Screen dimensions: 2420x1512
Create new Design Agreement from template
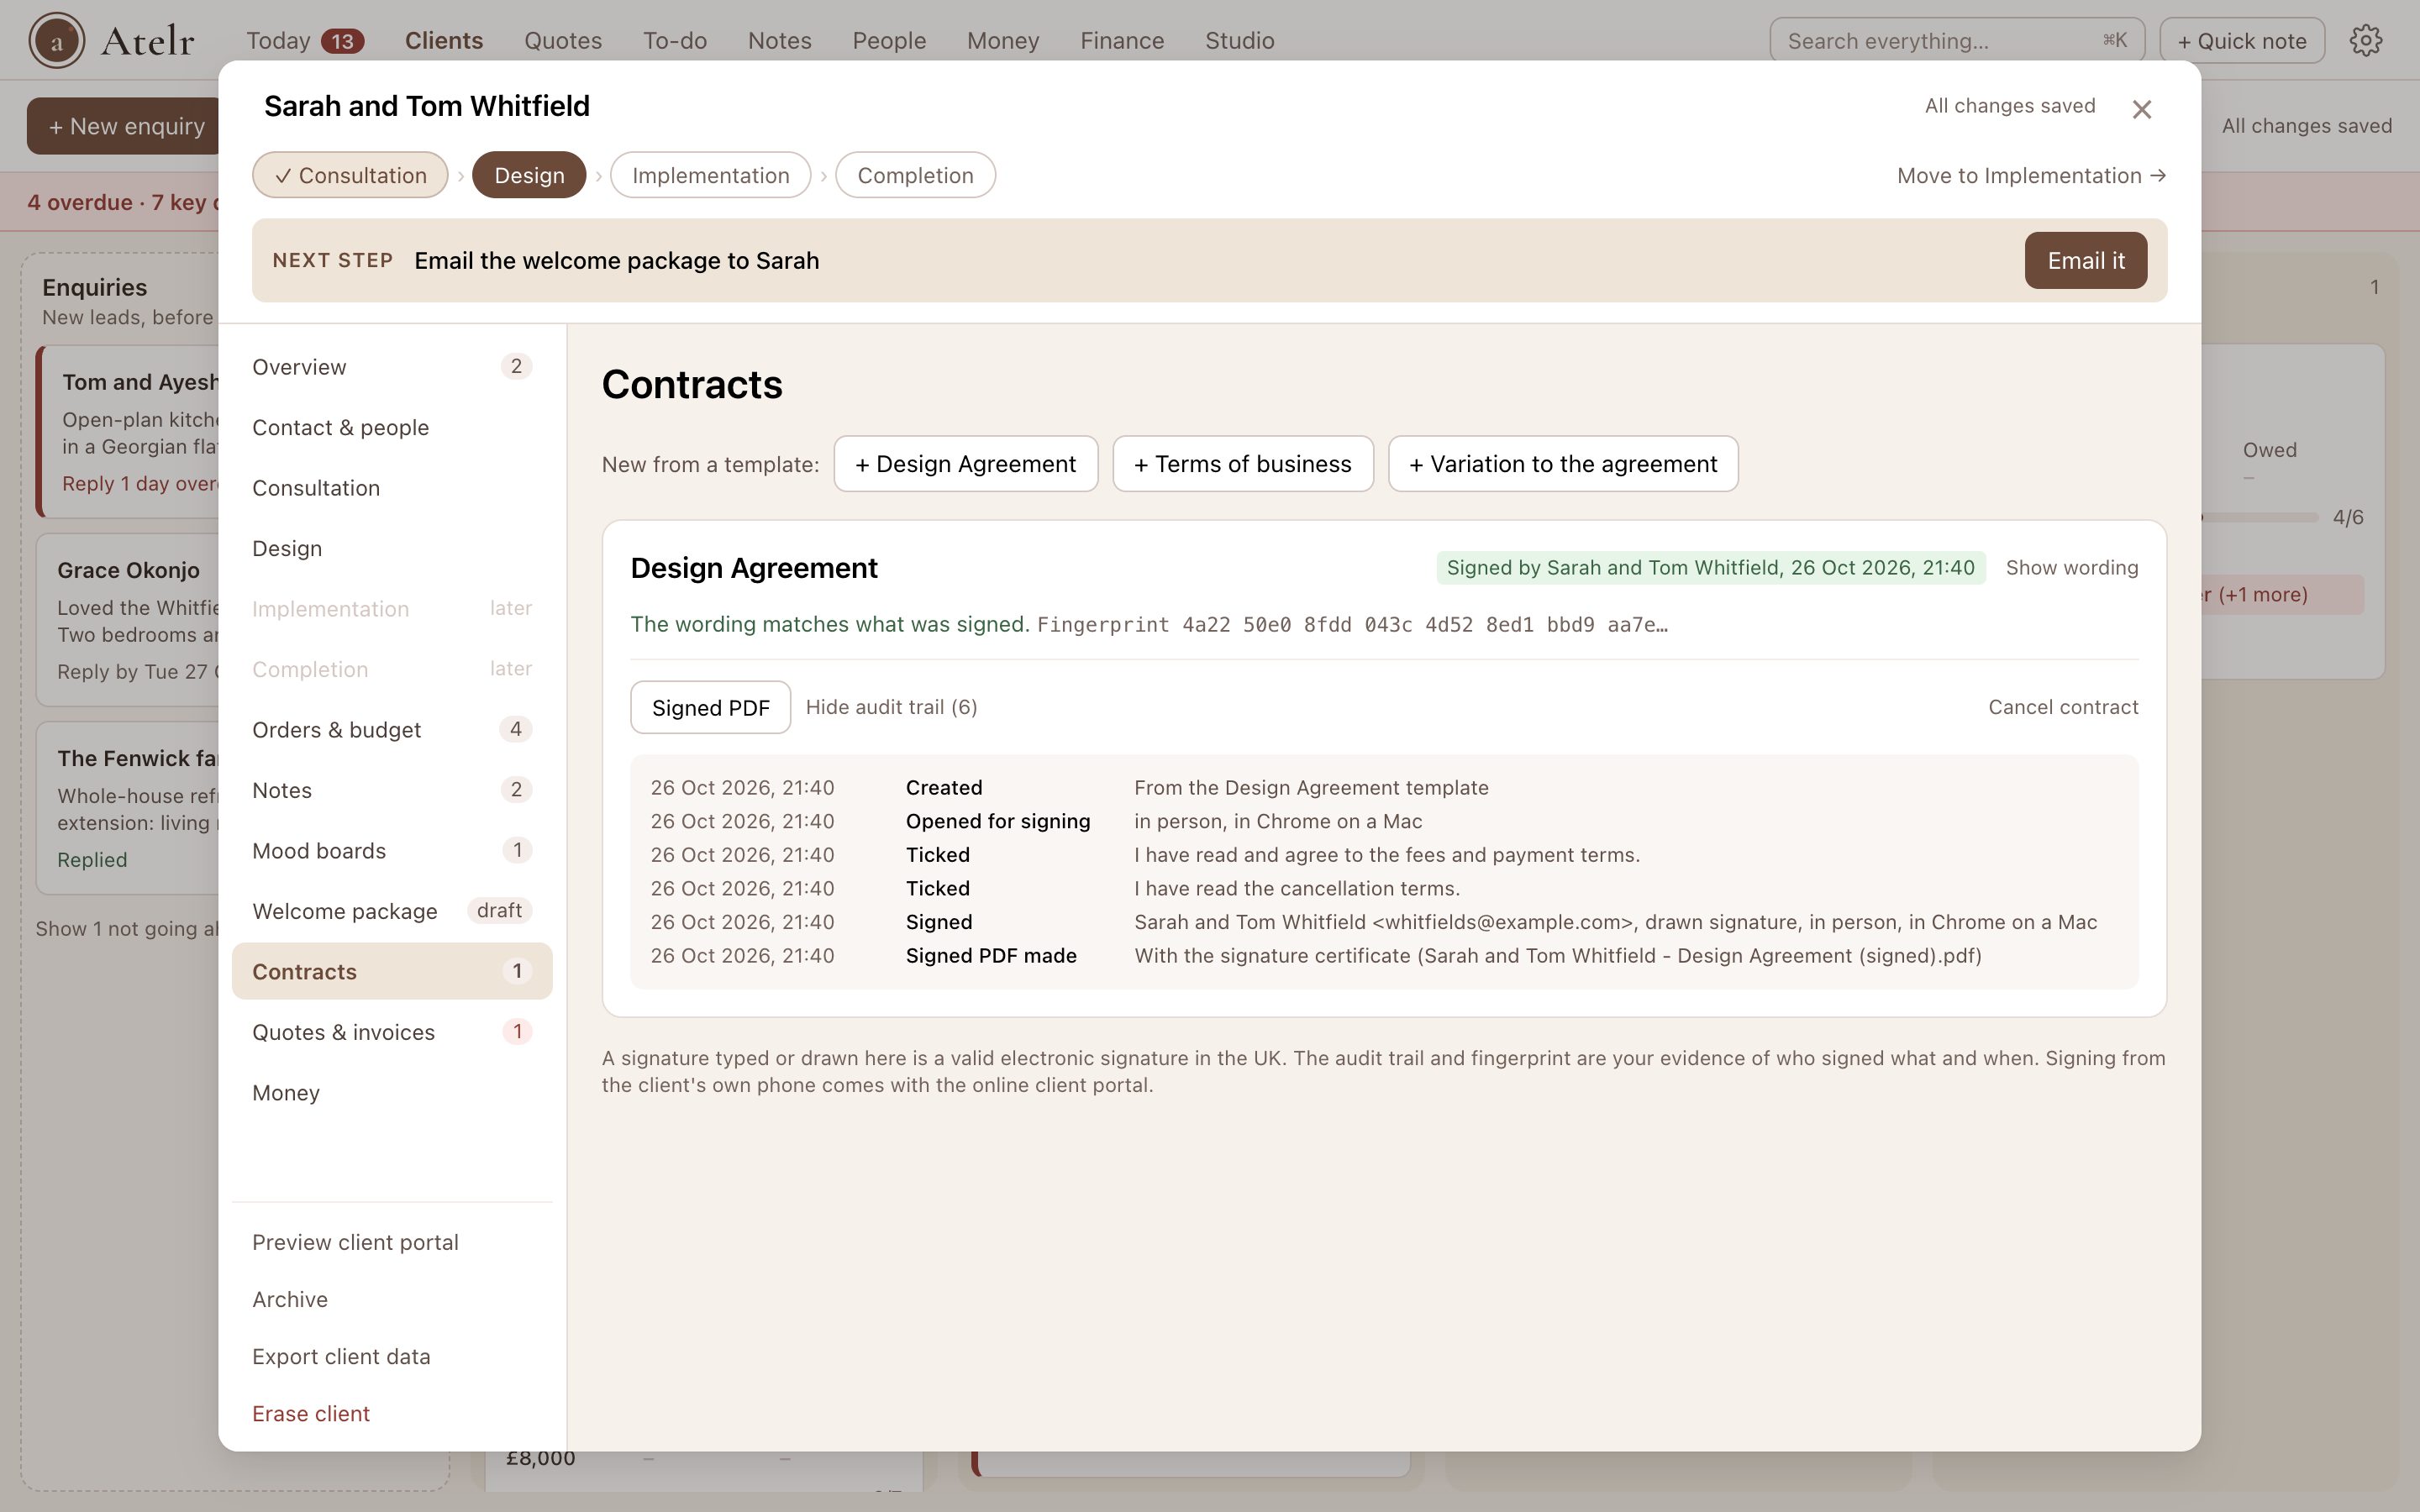point(965,464)
